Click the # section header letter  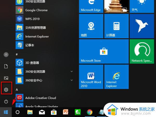17,54
